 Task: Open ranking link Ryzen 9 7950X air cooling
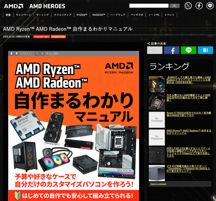[189, 114]
